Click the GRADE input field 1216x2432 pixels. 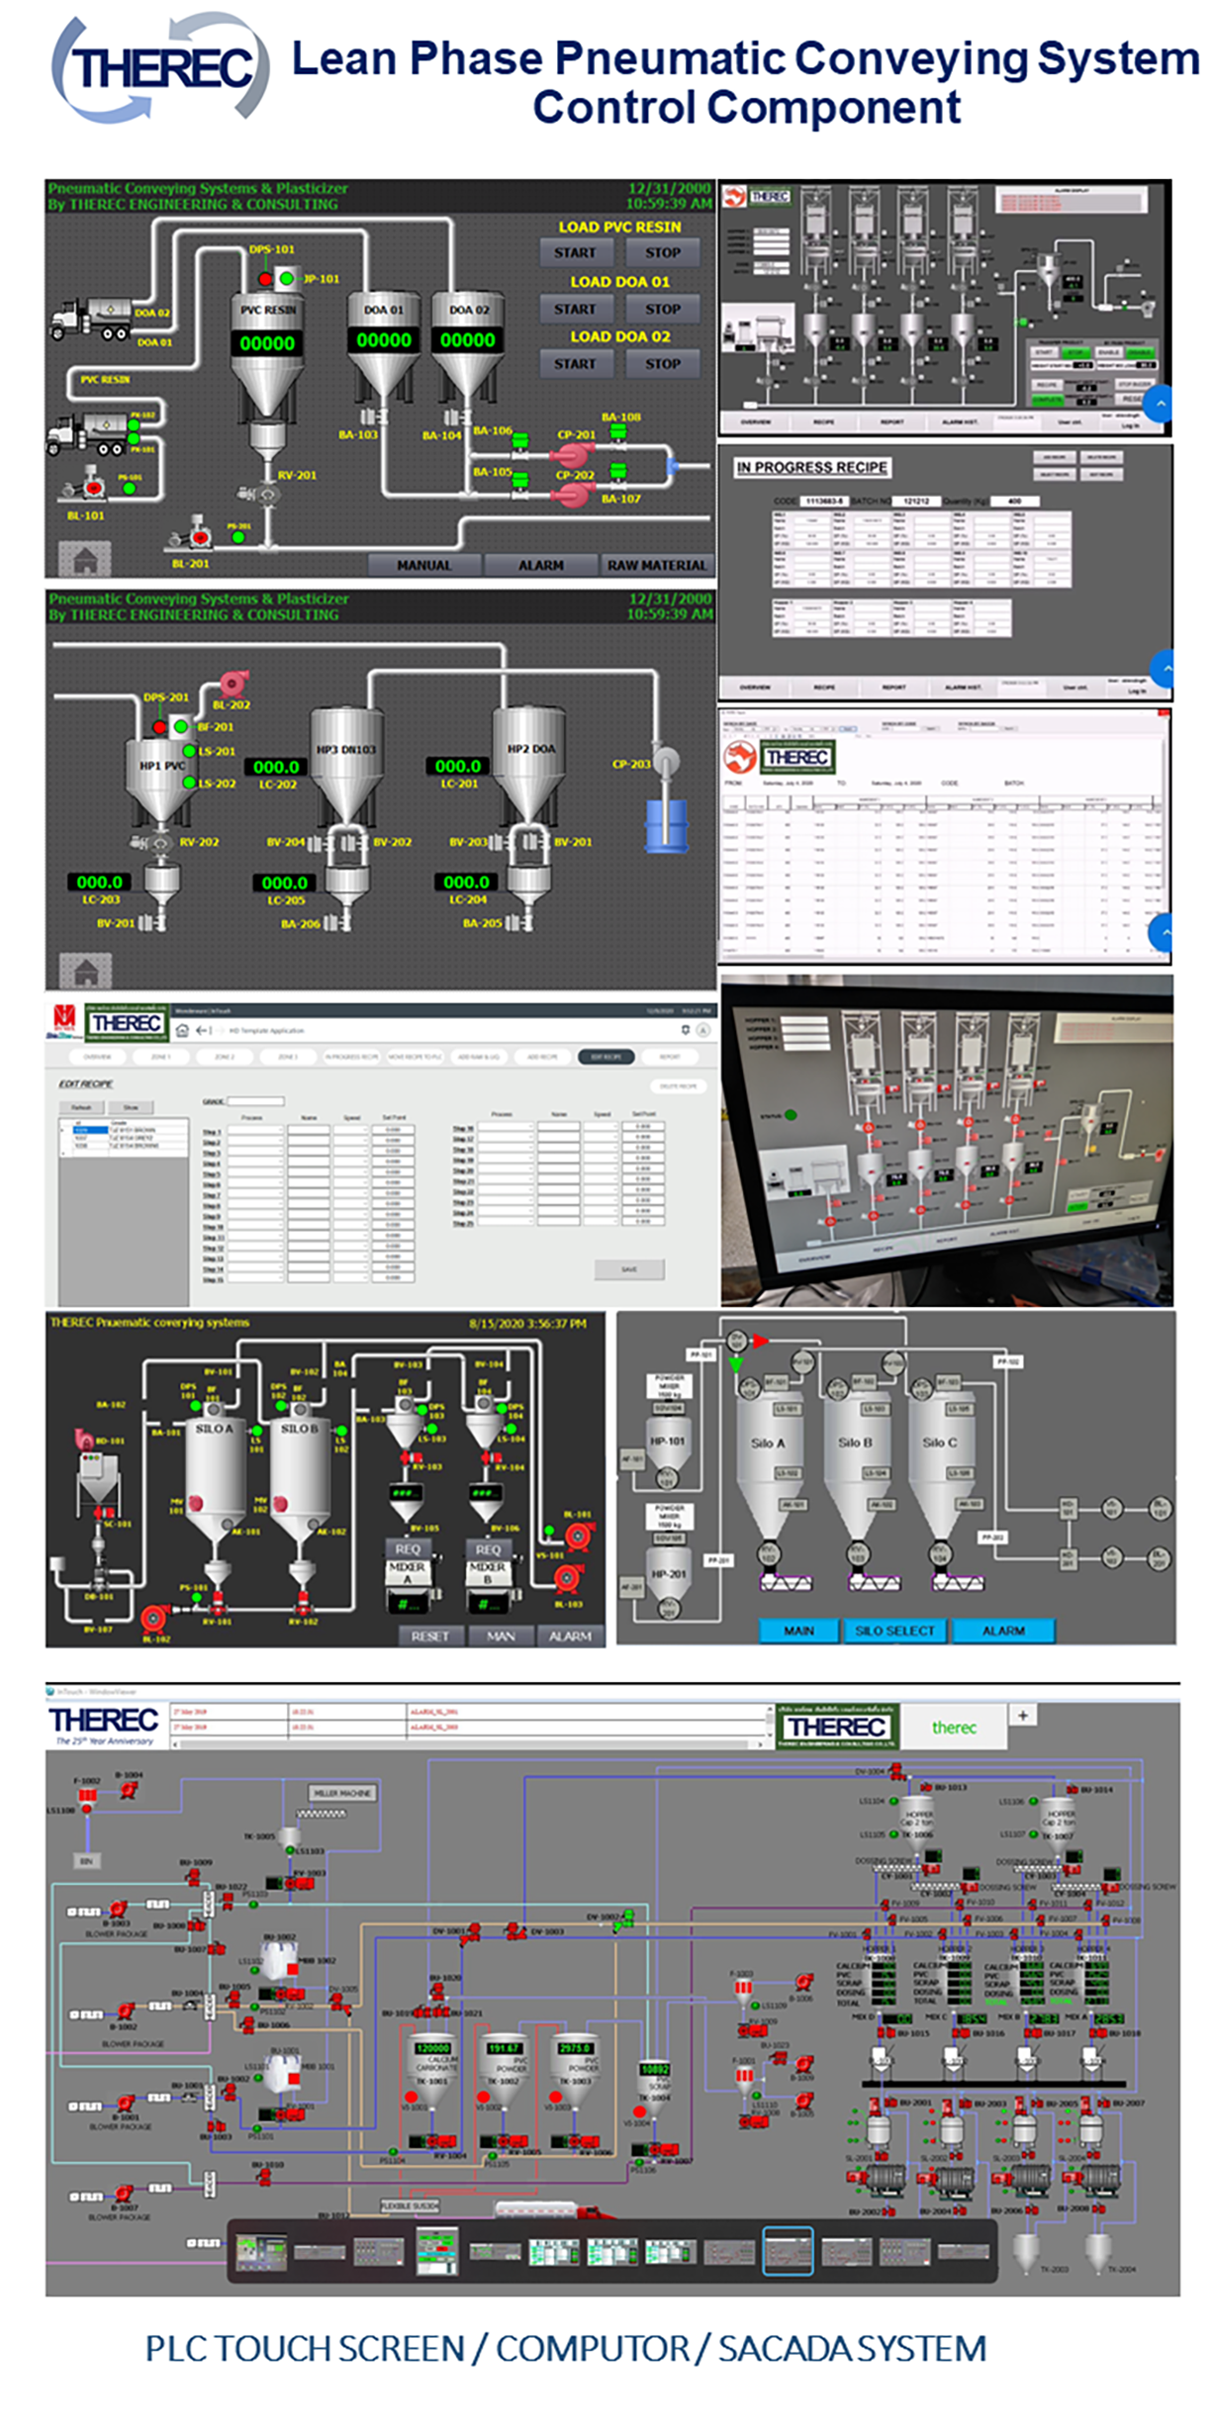click(x=255, y=1101)
